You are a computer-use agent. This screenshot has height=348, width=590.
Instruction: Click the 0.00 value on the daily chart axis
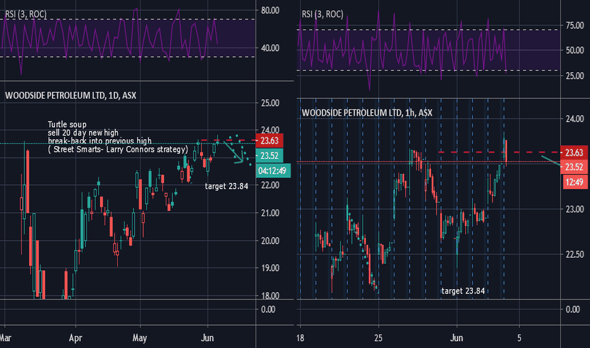pos(268,309)
